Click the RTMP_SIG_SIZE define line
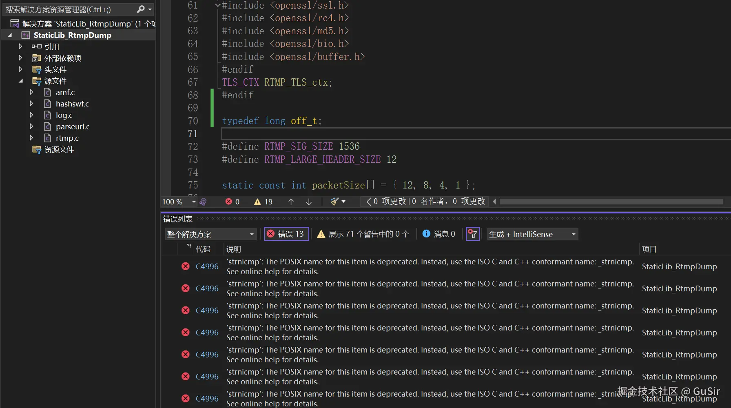Image resolution: width=731 pixels, height=408 pixels. [x=291, y=146]
